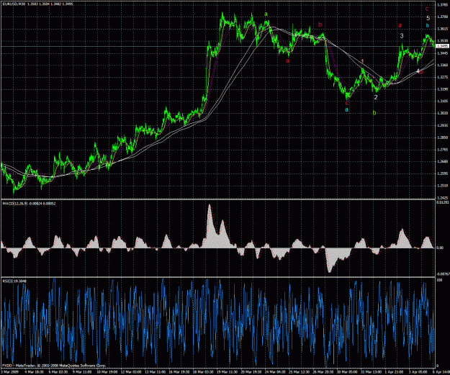Click the '12 Mar 03:00' time label
Viewport: 450px width, 375px height.
click(130, 372)
